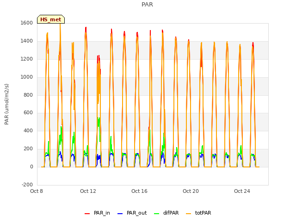Click the 1600 y-axis tick label

(x=27, y=23)
